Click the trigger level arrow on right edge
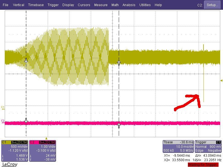This screenshot has width=223, height=167. [221, 80]
